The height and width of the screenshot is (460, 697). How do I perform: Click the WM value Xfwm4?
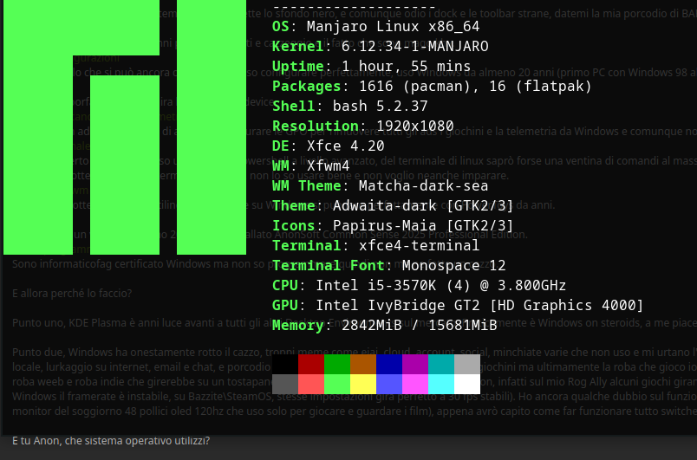(329, 166)
